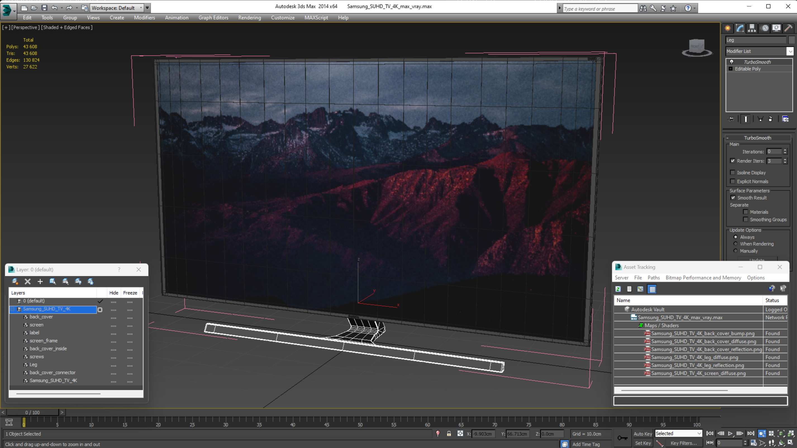
Task: Open the Rendering menu
Action: click(249, 18)
